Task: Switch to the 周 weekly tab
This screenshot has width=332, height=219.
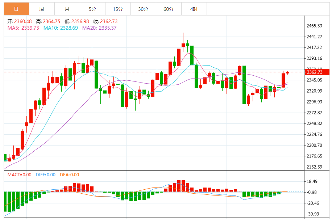Action: tap(42, 9)
